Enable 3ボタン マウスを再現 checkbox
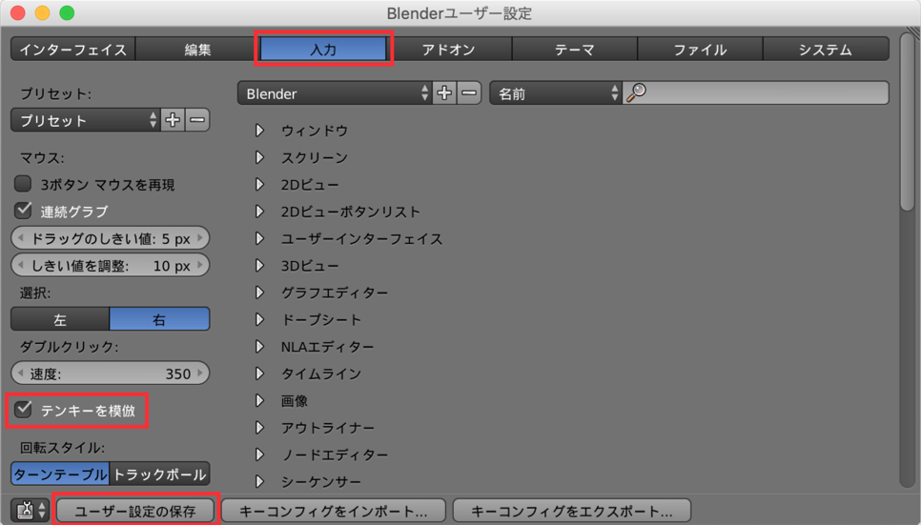 coord(24,184)
